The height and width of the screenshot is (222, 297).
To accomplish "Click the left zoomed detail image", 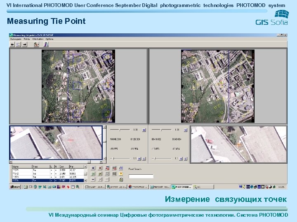I will pyautogui.click(x=56, y=143).
